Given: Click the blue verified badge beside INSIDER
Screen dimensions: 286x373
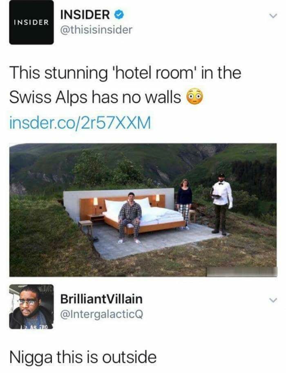Looking at the screenshot, I should 119,15.
